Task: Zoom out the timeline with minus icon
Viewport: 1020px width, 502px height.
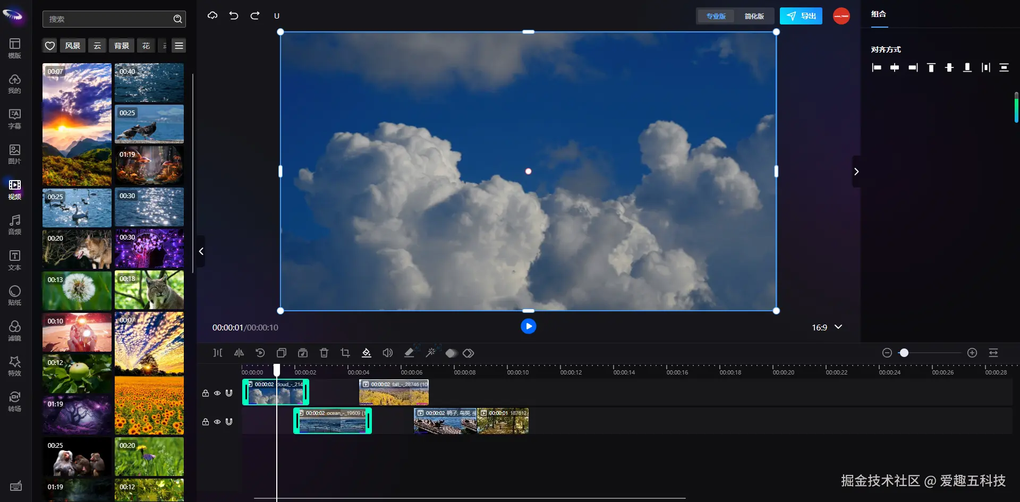Action: pyautogui.click(x=887, y=353)
